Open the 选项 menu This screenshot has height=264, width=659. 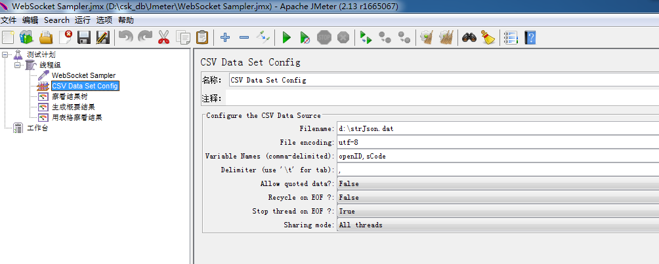pyautogui.click(x=104, y=20)
